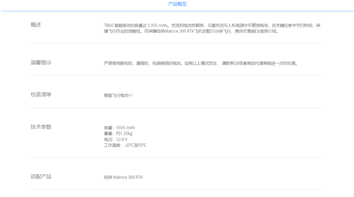Click the 重量：约1.35kg spec line
354x197 pixels.
click(x=118, y=134)
